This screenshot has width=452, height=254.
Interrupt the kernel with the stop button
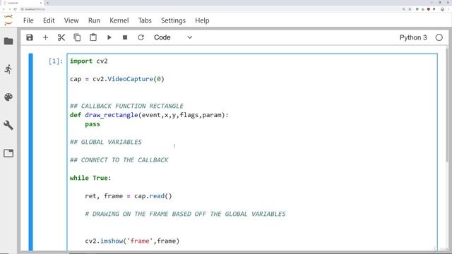point(125,37)
